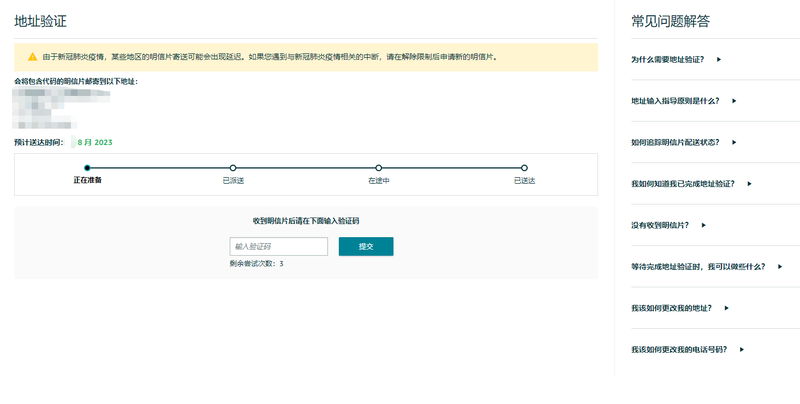Click the 新冠肺炎疫情 delay notice text
This screenshot has width=800, height=404.
[271, 57]
